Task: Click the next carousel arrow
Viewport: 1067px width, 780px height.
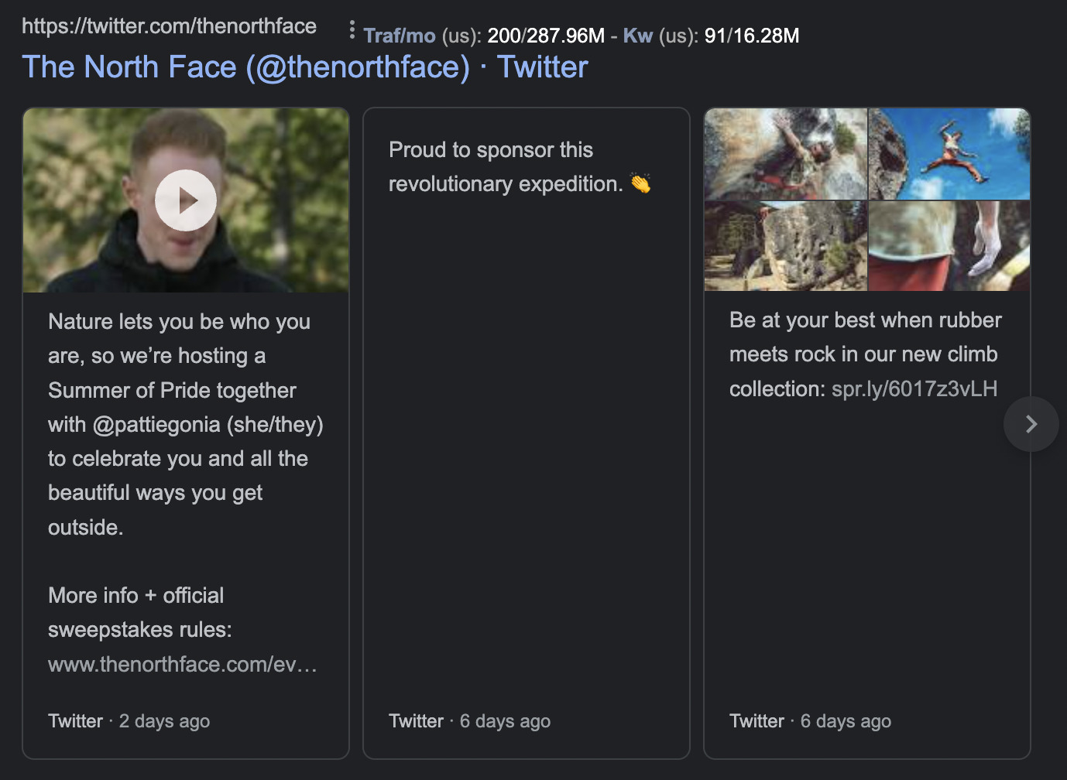Action: tap(1031, 424)
